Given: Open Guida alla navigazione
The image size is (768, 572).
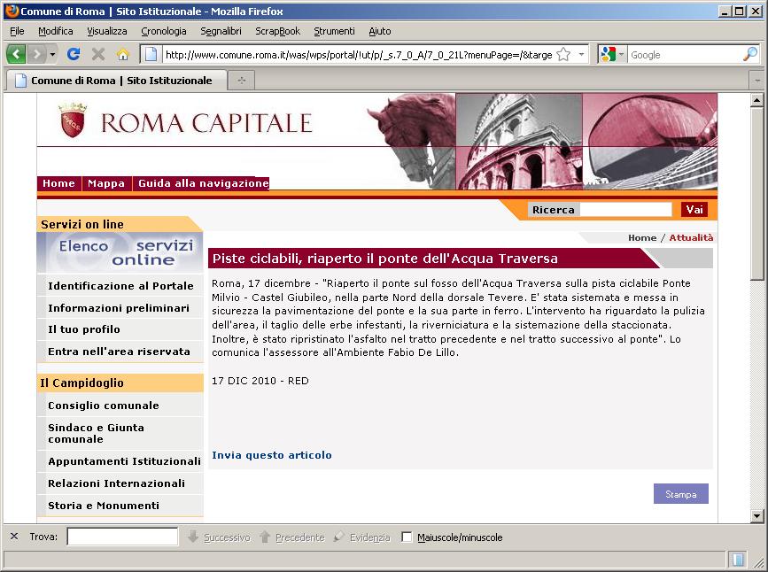Looking at the screenshot, I should pyautogui.click(x=203, y=183).
